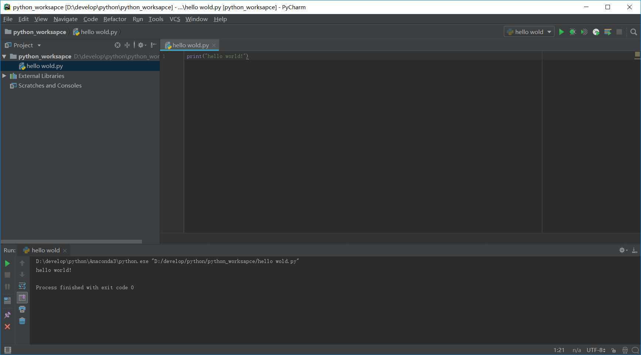Close the Run tool with red X
Viewport: 641px width, 355px height.
(7, 327)
